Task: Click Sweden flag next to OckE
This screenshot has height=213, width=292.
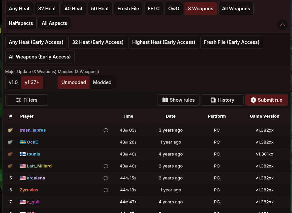Action: 23,142
